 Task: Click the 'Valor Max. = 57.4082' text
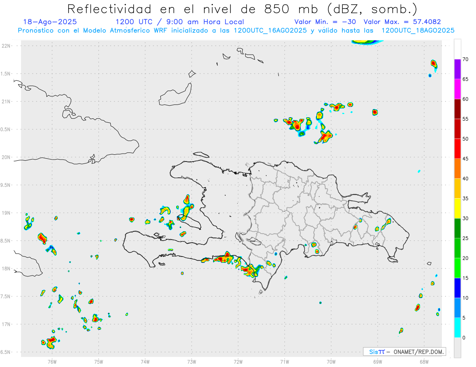click(x=402, y=22)
